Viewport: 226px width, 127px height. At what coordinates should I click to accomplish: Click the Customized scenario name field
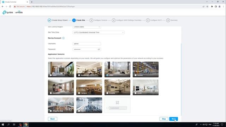[x=118, y=108]
